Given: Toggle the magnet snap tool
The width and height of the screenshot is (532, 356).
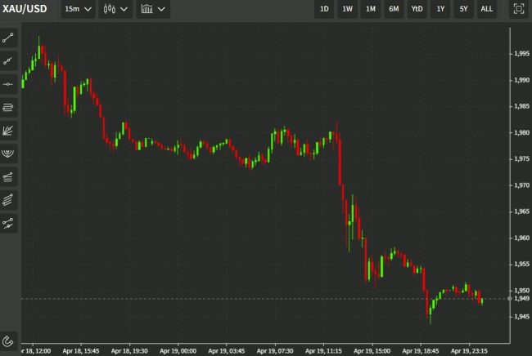Looking at the screenshot, I should tap(8, 341).
